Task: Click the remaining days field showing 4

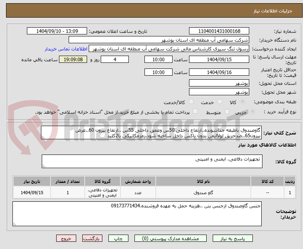Action: (x=115, y=59)
